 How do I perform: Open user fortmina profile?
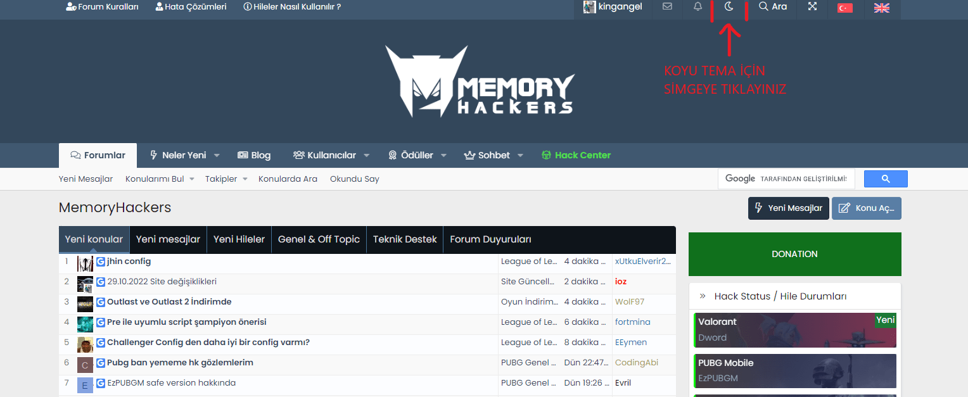coord(633,322)
